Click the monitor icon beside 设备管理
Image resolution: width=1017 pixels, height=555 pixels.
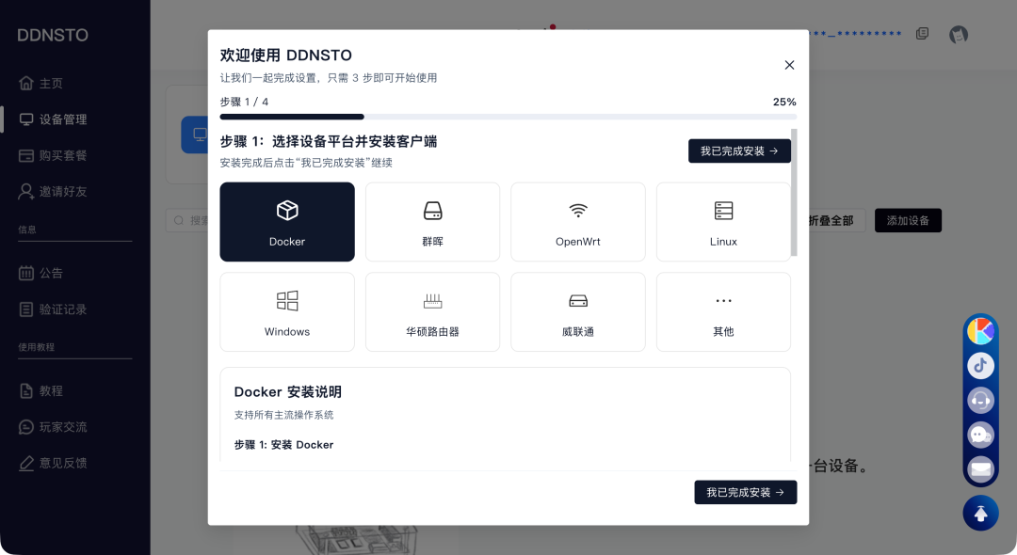point(26,119)
